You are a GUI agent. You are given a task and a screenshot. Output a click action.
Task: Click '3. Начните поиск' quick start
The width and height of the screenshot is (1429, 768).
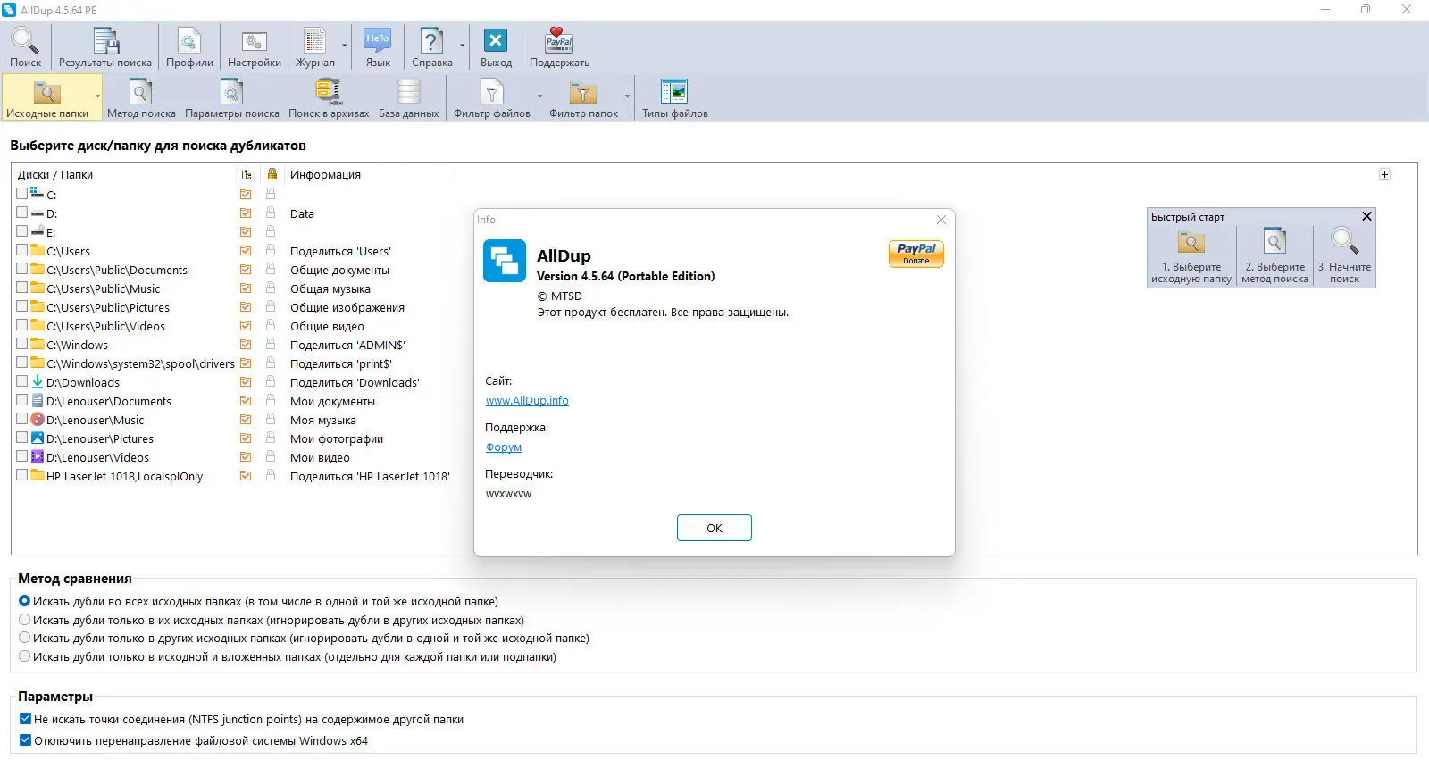(x=1344, y=256)
